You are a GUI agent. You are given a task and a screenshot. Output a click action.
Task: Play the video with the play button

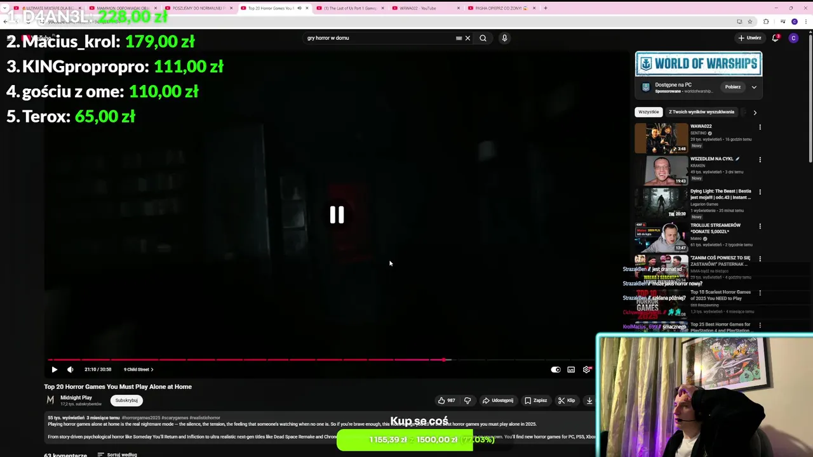pos(54,369)
